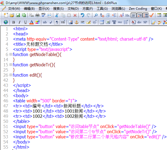The image size is (167, 150).
Task: Open the color palette dropdown
Action: (37, 22)
